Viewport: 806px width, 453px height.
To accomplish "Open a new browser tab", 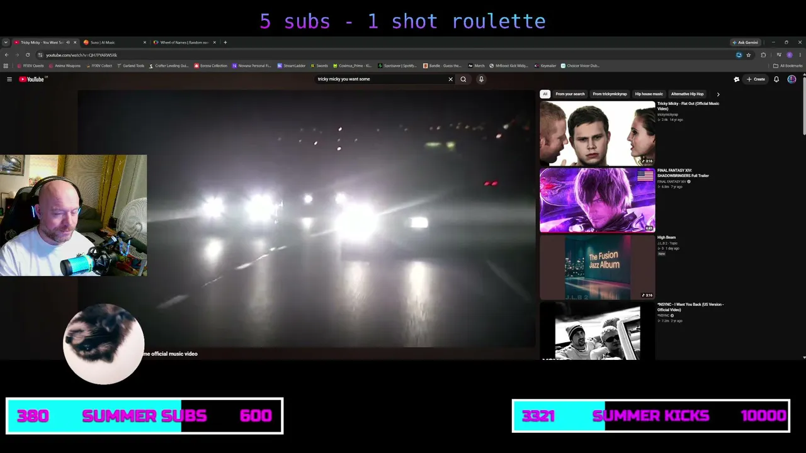I will pyautogui.click(x=225, y=42).
